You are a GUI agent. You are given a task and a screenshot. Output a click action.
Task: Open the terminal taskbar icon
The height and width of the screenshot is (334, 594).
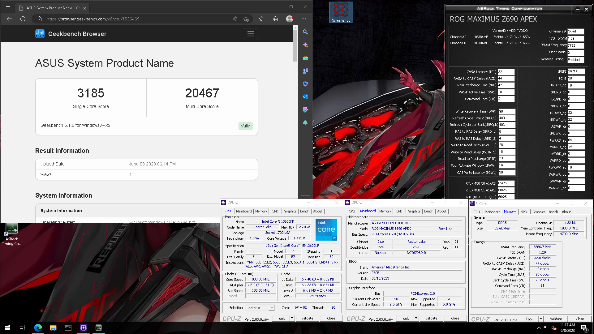pos(68,328)
